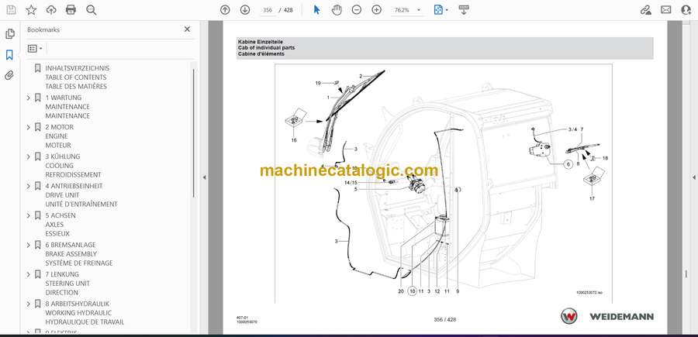Jump to 2 MOTOR Engine bookmark
Screen dimensions: 698x337
click(x=59, y=136)
